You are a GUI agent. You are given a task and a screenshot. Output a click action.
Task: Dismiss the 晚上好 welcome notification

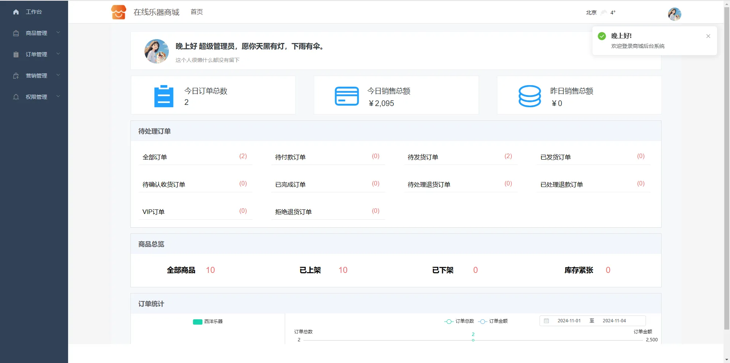[x=708, y=36]
